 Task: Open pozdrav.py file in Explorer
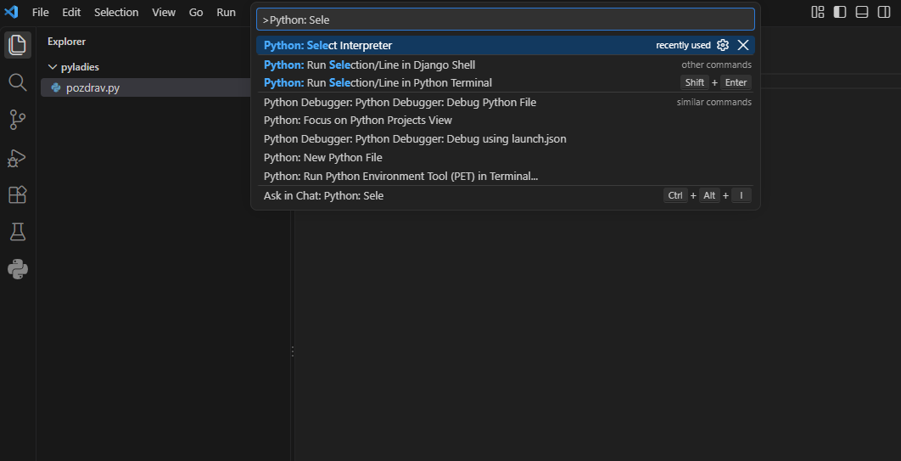(147, 88)
